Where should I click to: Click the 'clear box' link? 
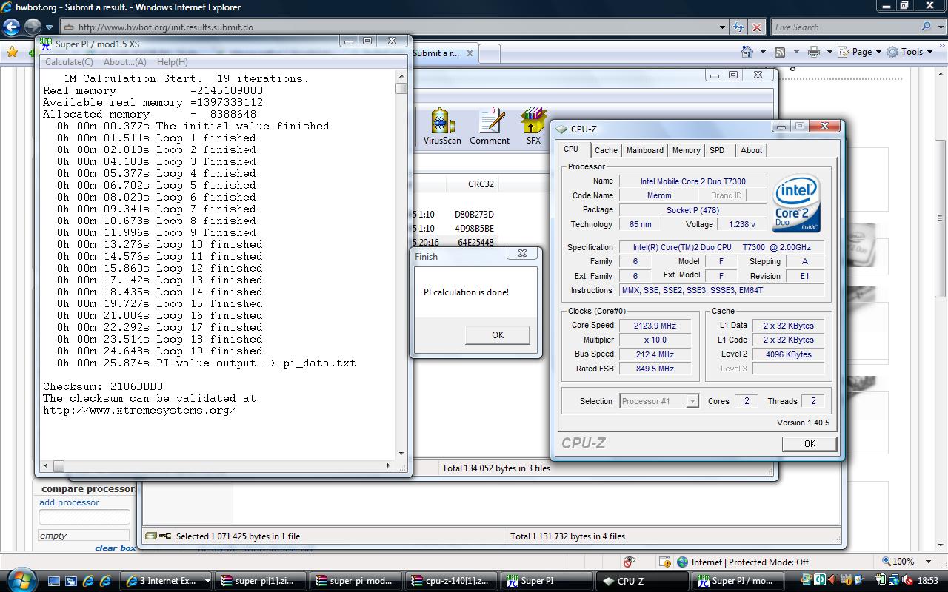116,548
